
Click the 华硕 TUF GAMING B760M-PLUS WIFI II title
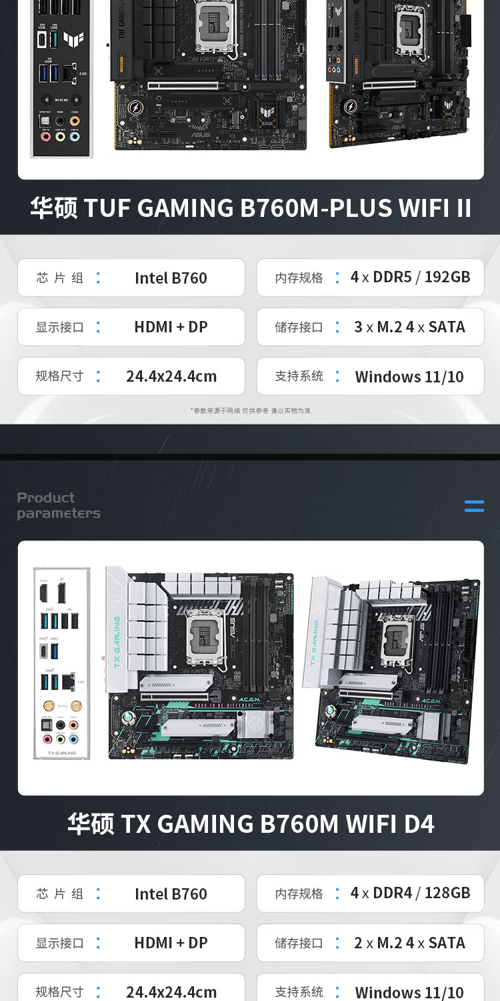click(251, 208)
